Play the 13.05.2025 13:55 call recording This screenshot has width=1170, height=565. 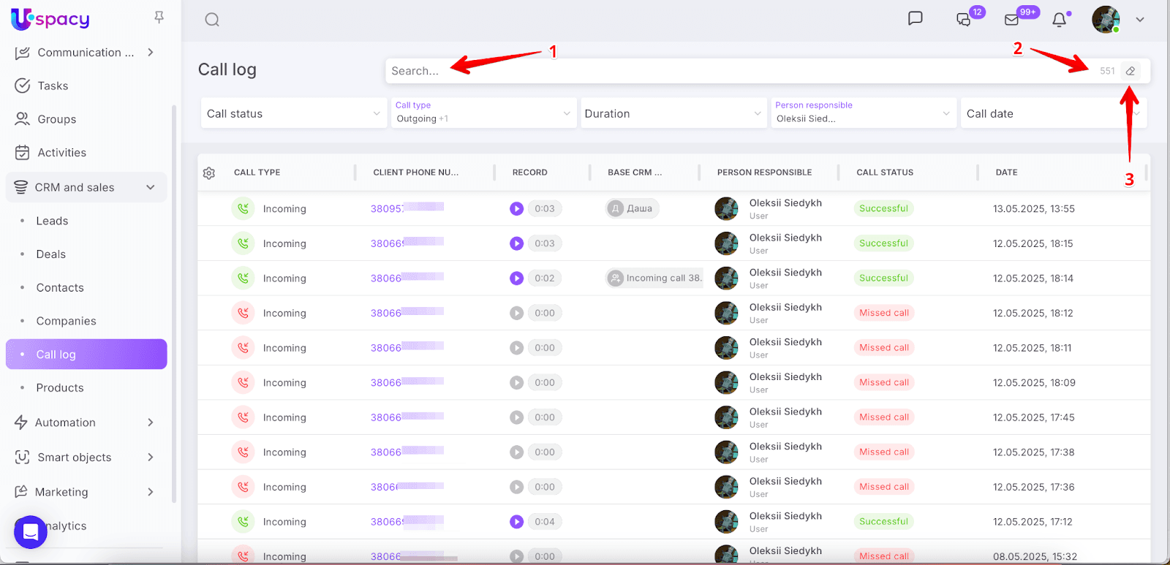point(517,209)
